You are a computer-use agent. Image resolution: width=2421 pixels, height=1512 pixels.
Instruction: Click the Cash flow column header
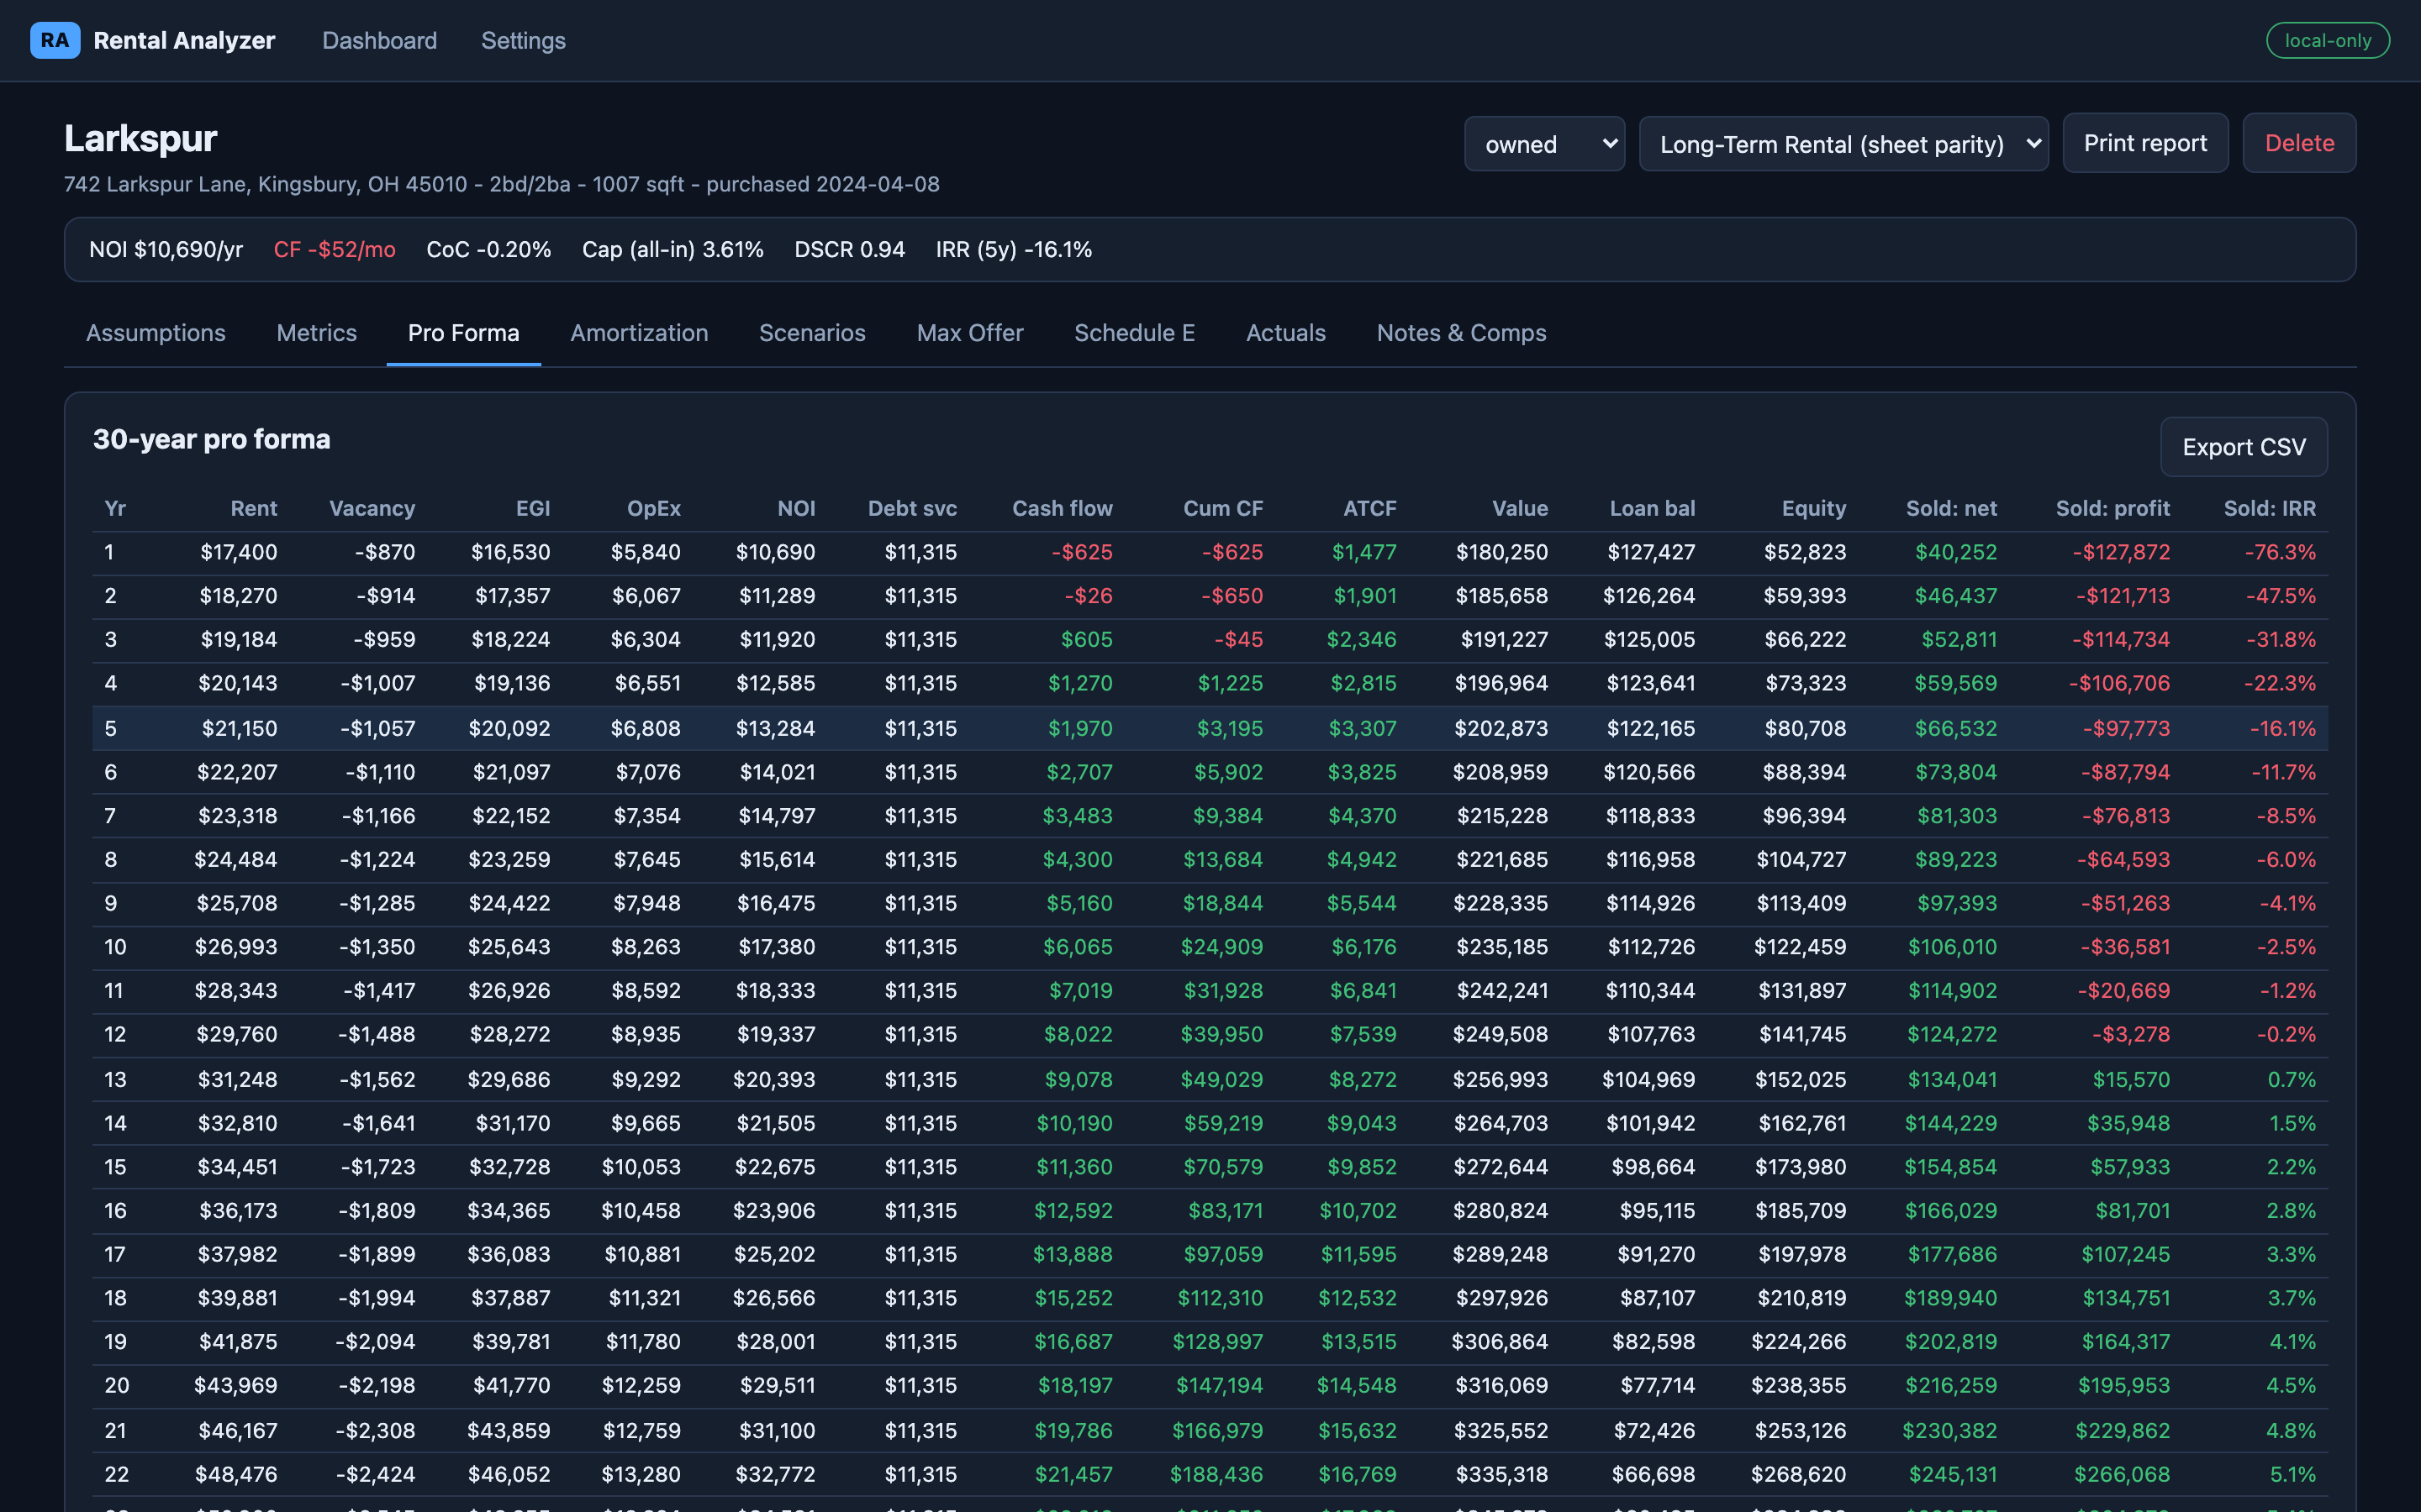1063,508
